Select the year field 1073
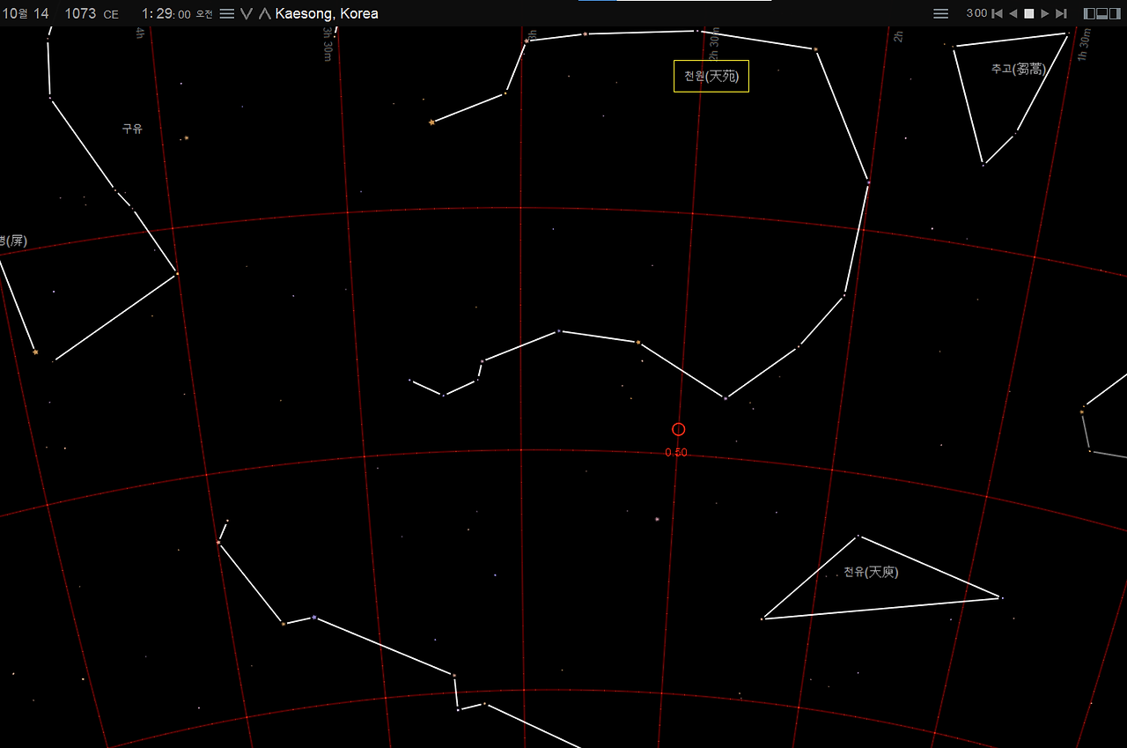Viewport: 1127px width, 748px height. point(80,13)
